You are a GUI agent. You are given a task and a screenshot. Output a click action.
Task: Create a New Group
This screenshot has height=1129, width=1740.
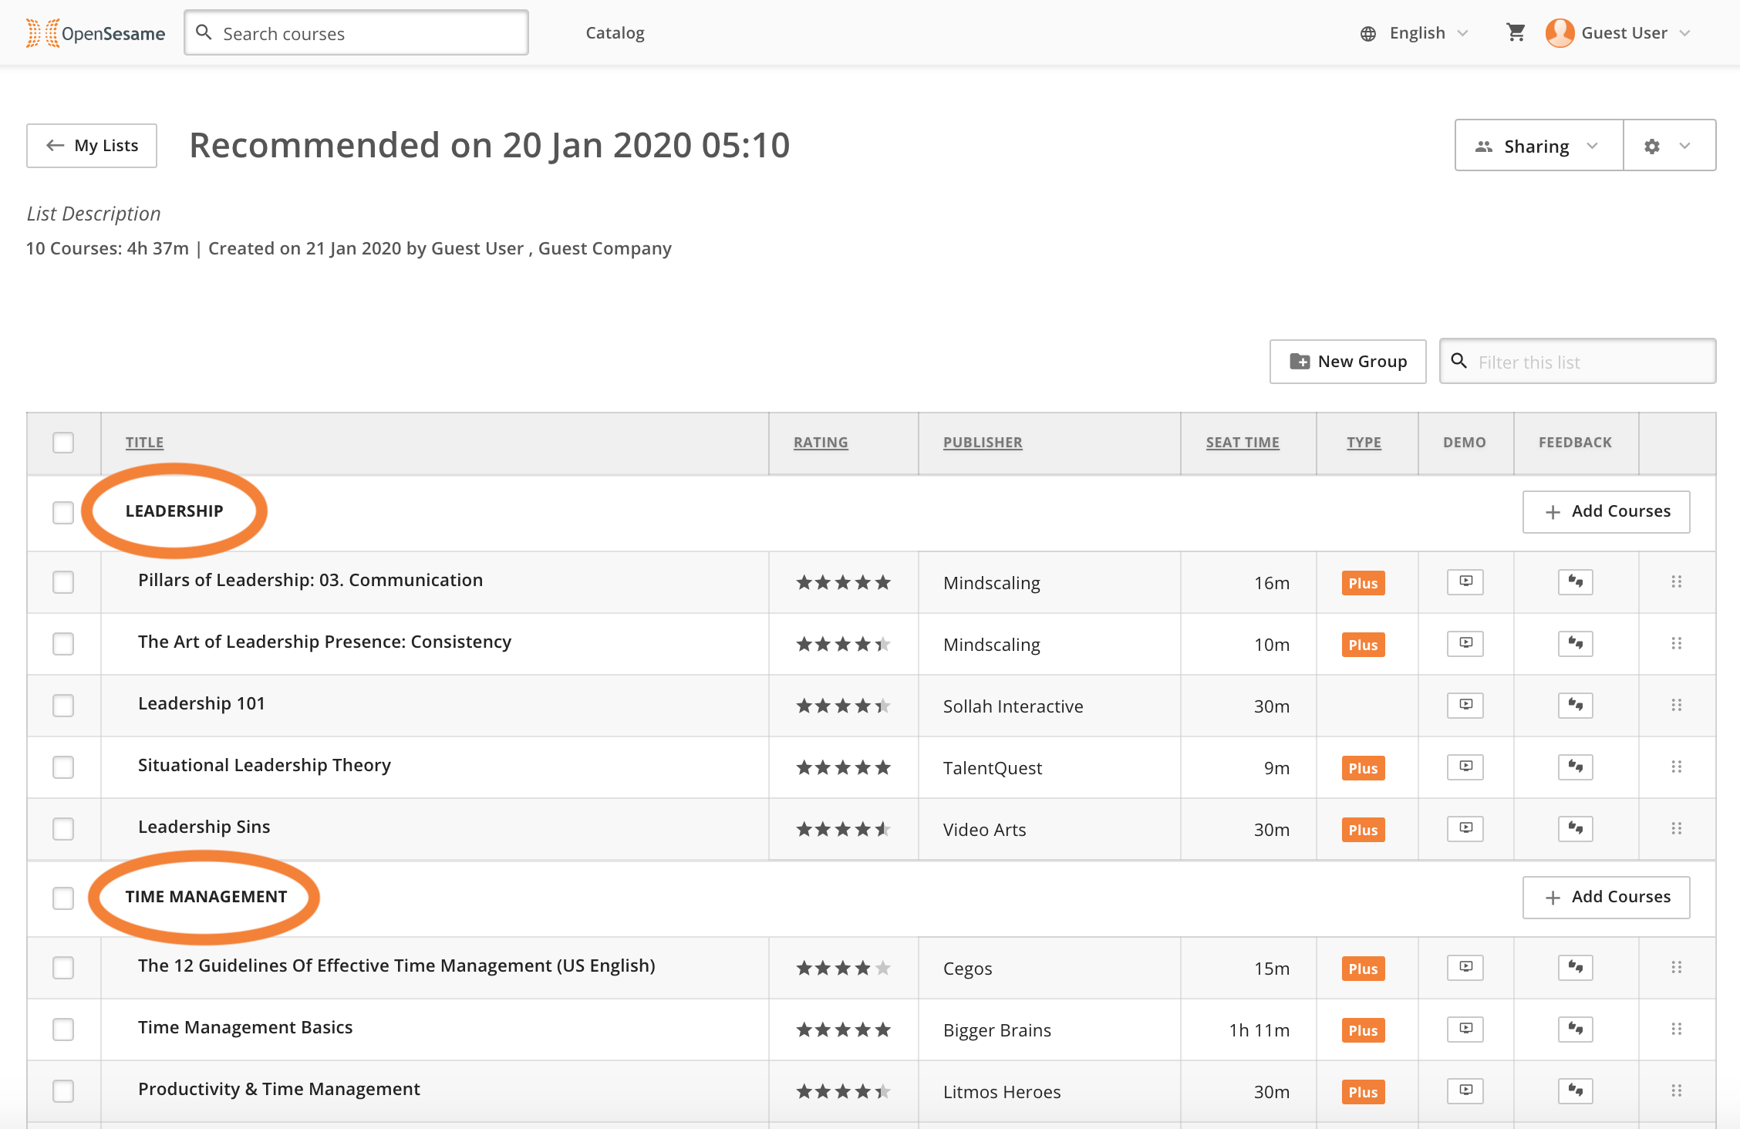pos(1348,361)
